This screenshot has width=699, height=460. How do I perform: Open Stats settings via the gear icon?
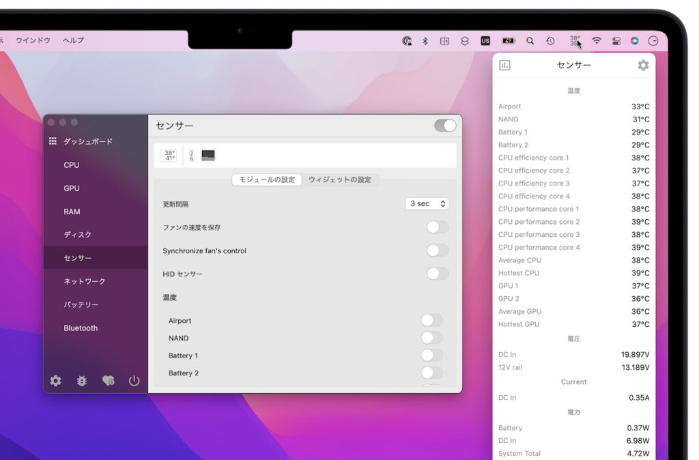coord(55,382)
